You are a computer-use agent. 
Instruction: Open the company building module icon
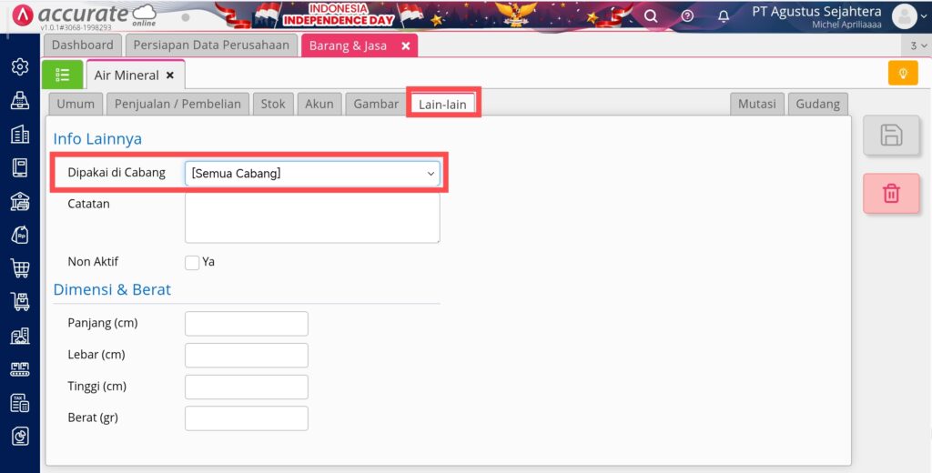(x=20, y=135)
